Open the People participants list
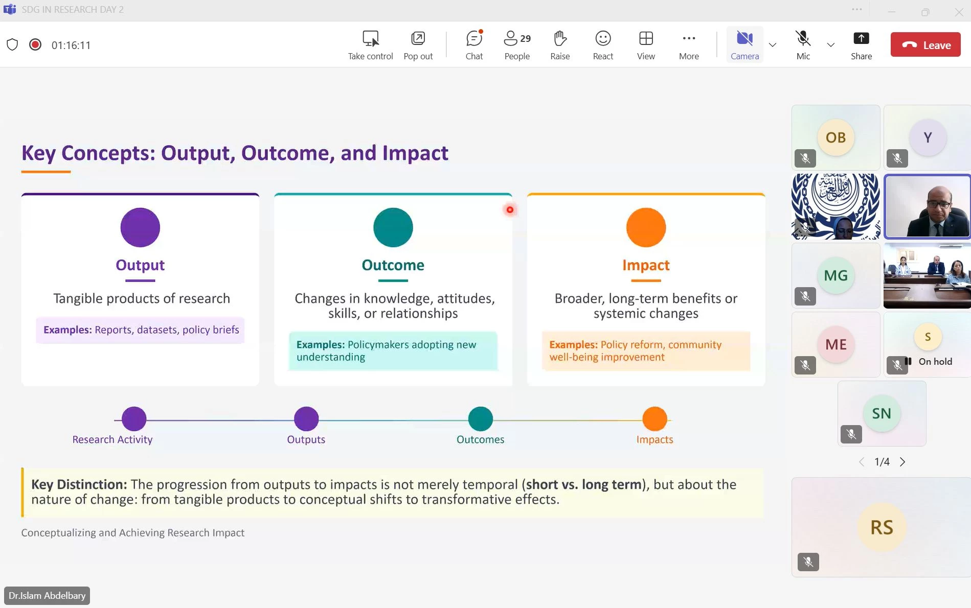 517,45
